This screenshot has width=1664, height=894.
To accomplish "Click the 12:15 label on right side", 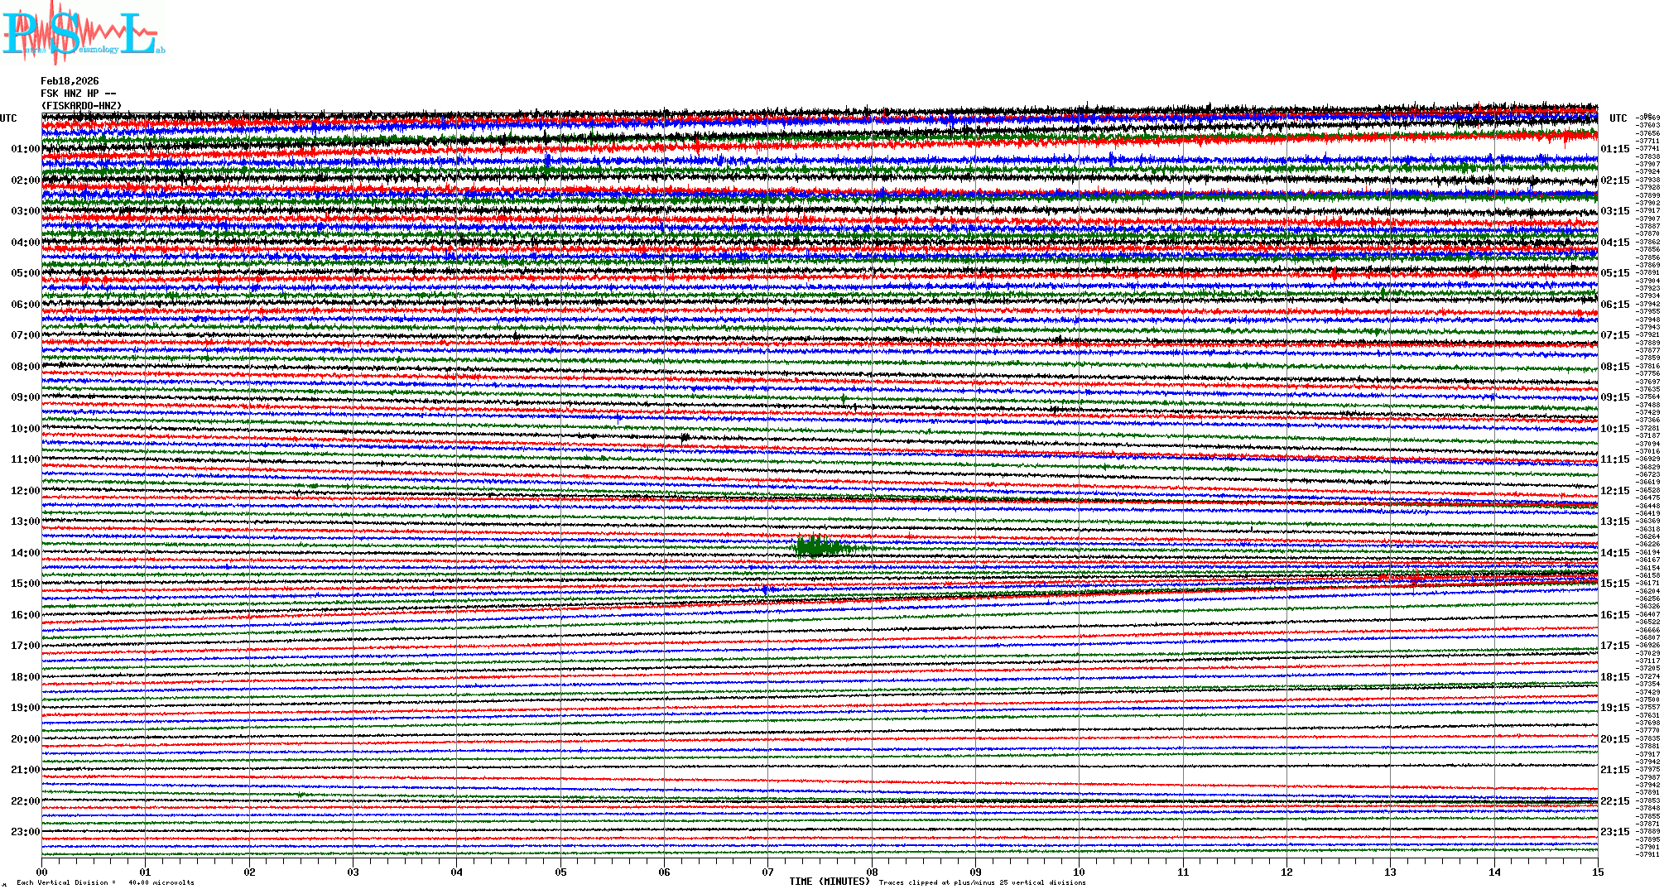I will point(1614,491).
